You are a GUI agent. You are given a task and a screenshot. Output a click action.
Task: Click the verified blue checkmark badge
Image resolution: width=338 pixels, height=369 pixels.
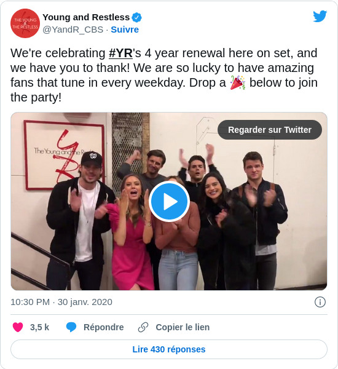tap(136, 17)
